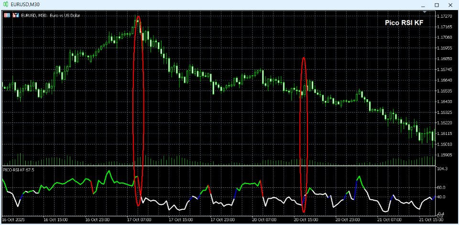Click price level 1.16535 on the scale
The height and width of the screenshot is (225, 459).
tap(444, 91)
